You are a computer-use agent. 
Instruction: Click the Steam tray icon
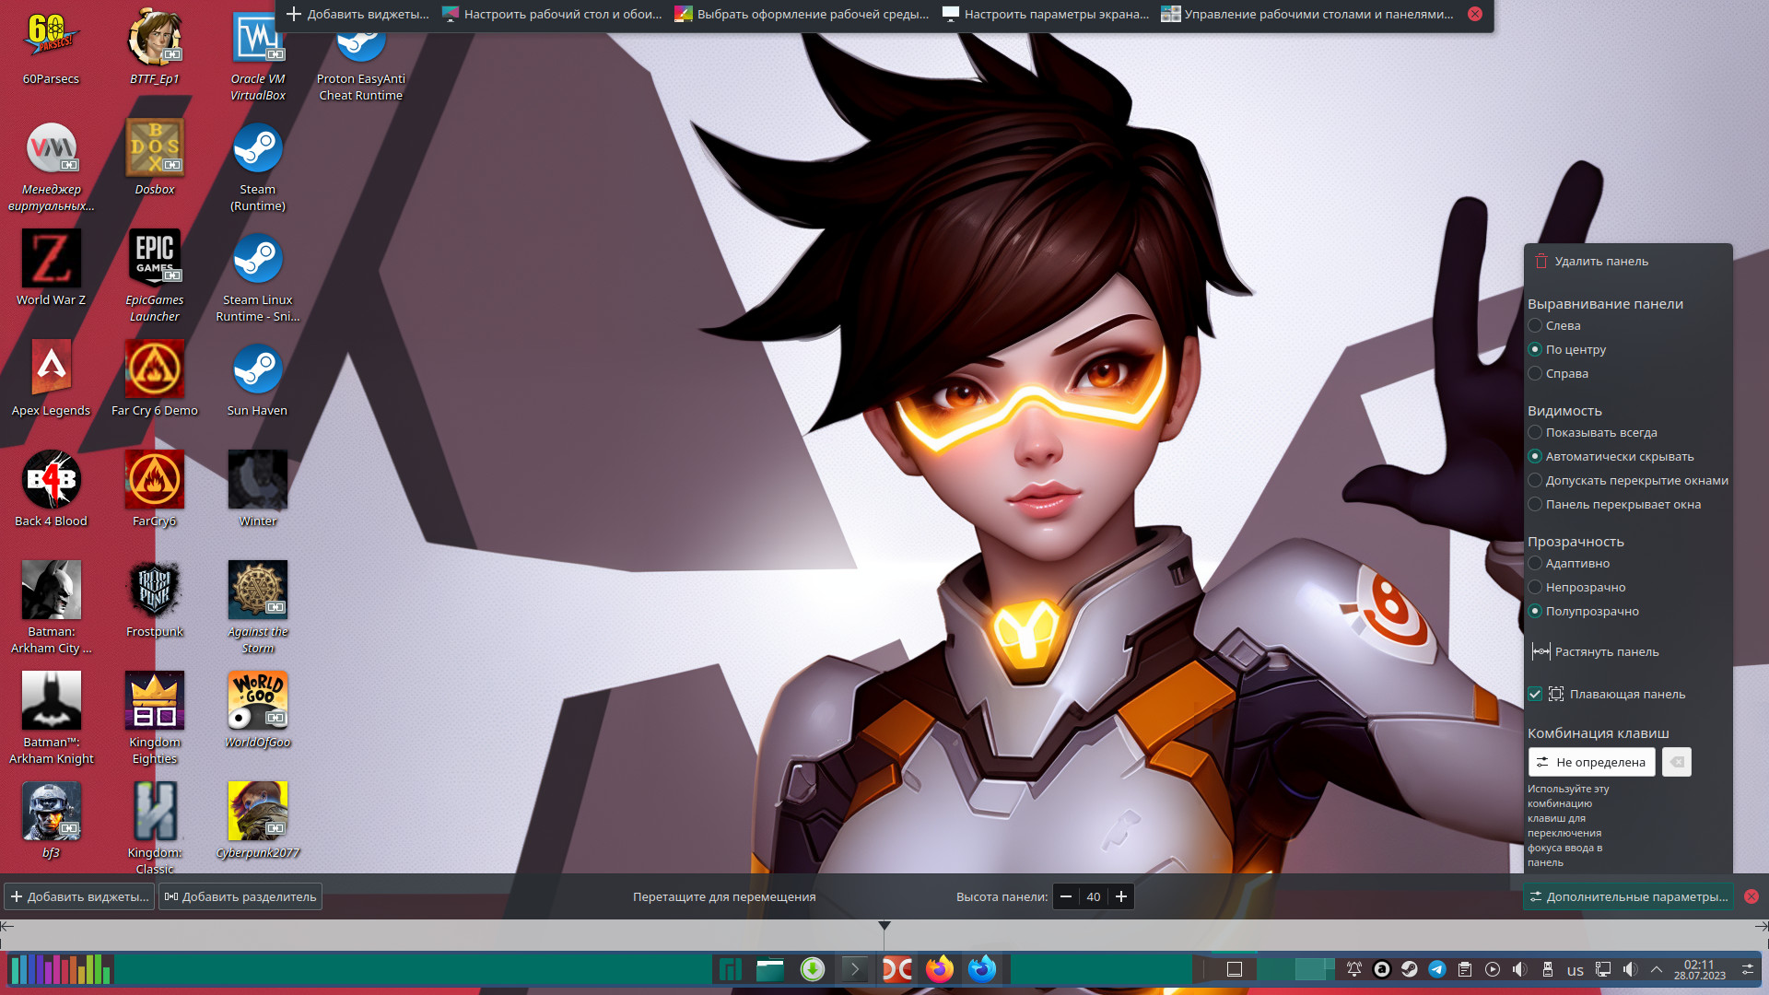tap(1409, 969)
